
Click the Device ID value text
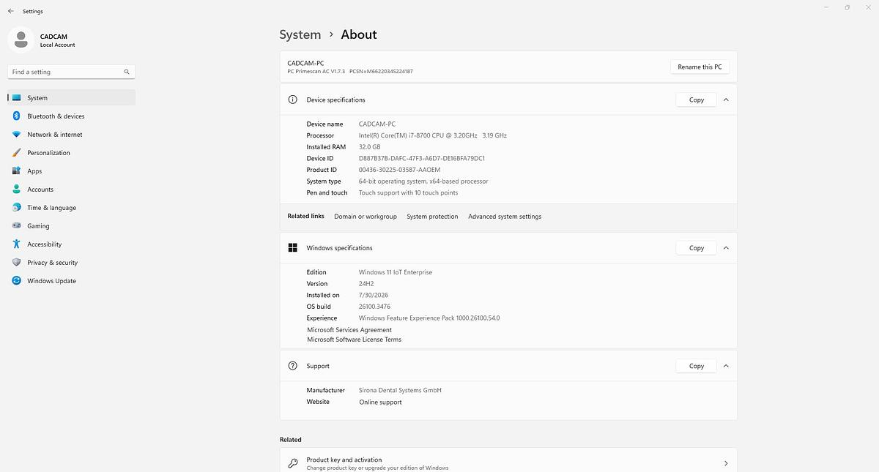point(422,159)
